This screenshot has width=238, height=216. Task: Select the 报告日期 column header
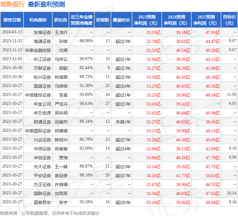[12, 20]
